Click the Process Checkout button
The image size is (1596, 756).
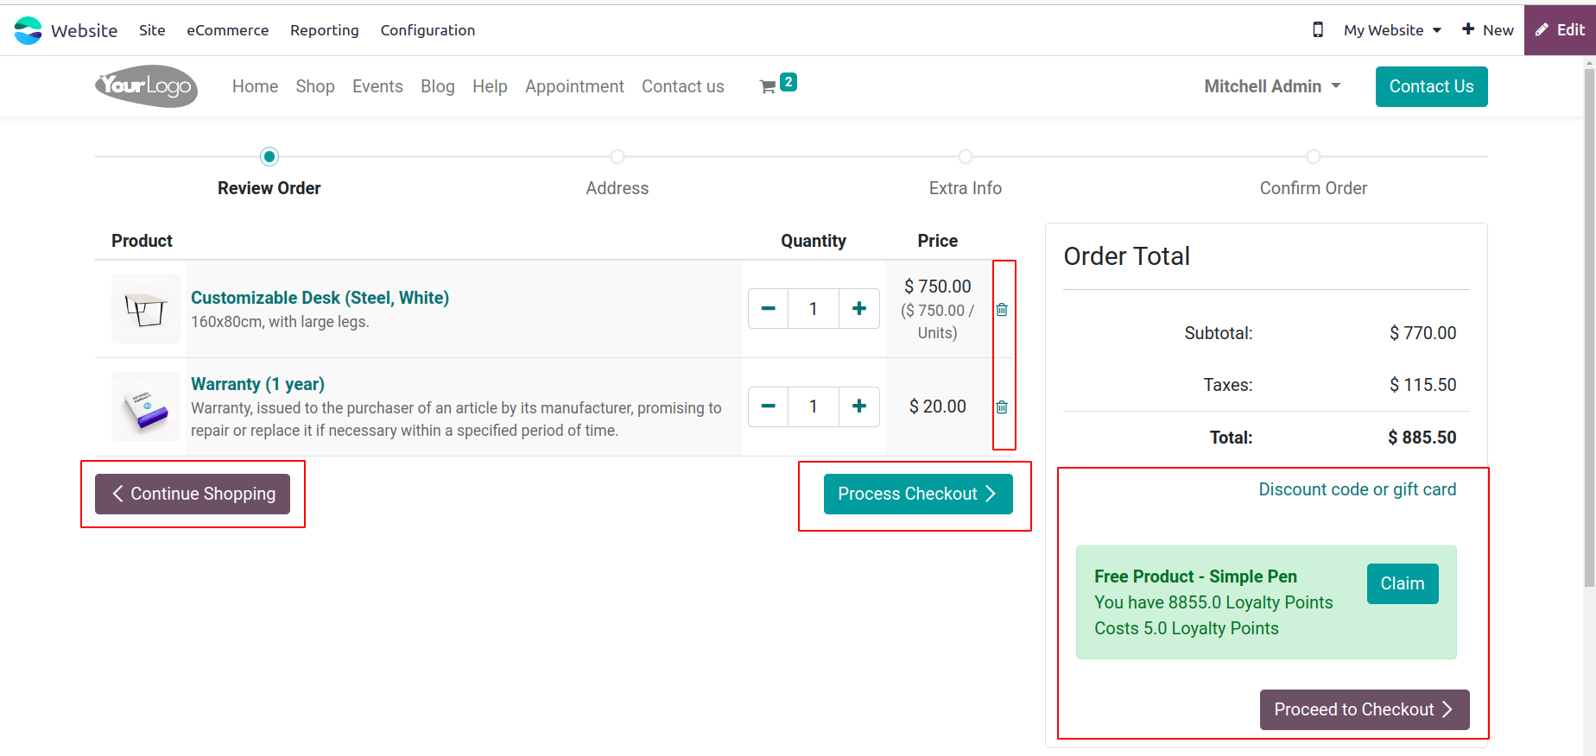918,494
